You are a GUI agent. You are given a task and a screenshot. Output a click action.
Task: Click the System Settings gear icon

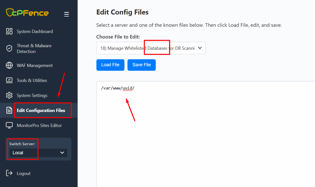click(9, 95)
